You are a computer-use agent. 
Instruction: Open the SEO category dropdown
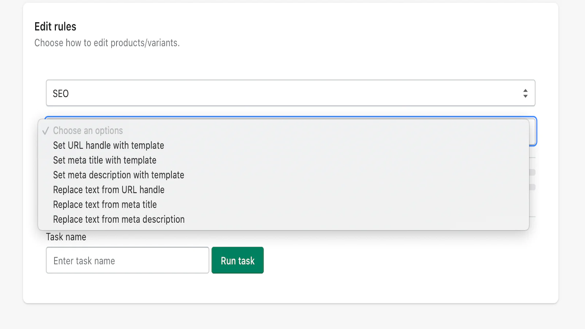pos(290,93)
